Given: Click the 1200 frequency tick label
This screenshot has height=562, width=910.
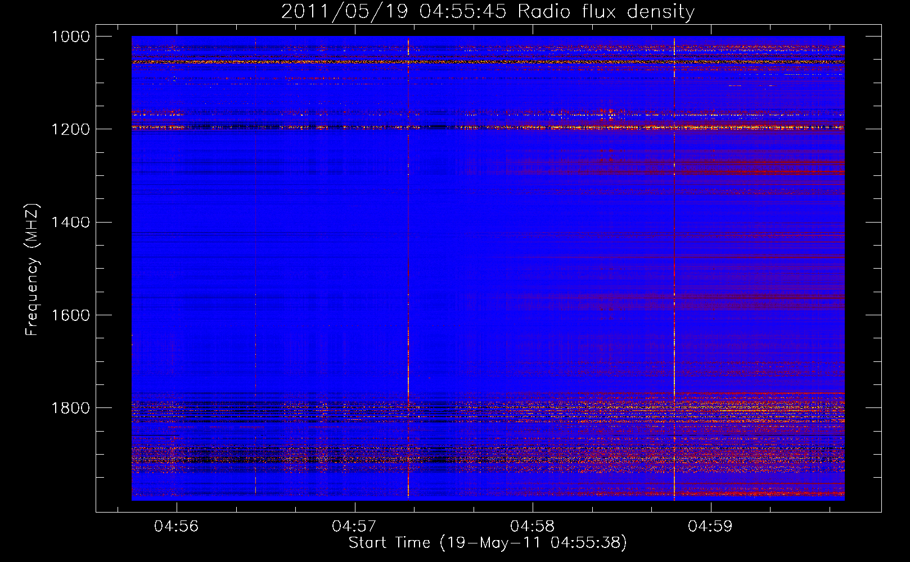Looking at the screenshot, I should pyautogui.click(x=71, y=129).
